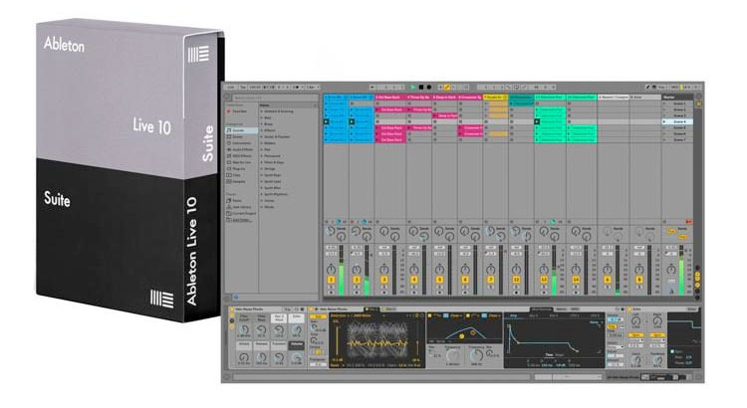Launch the last scene, Scene 7
This screenshot has width=747, height=408.
point(666,140)
